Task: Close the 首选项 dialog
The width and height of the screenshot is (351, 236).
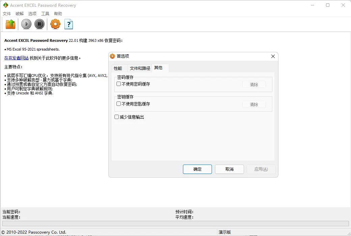Action: point(273,56)
